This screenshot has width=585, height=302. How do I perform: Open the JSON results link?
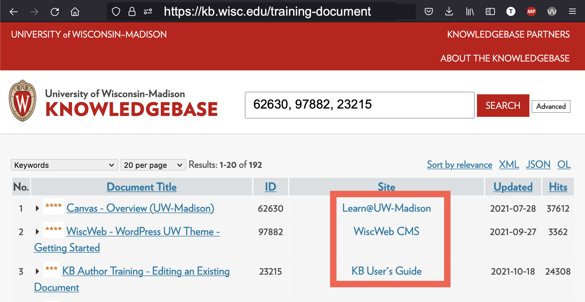[x=538, y=165]
